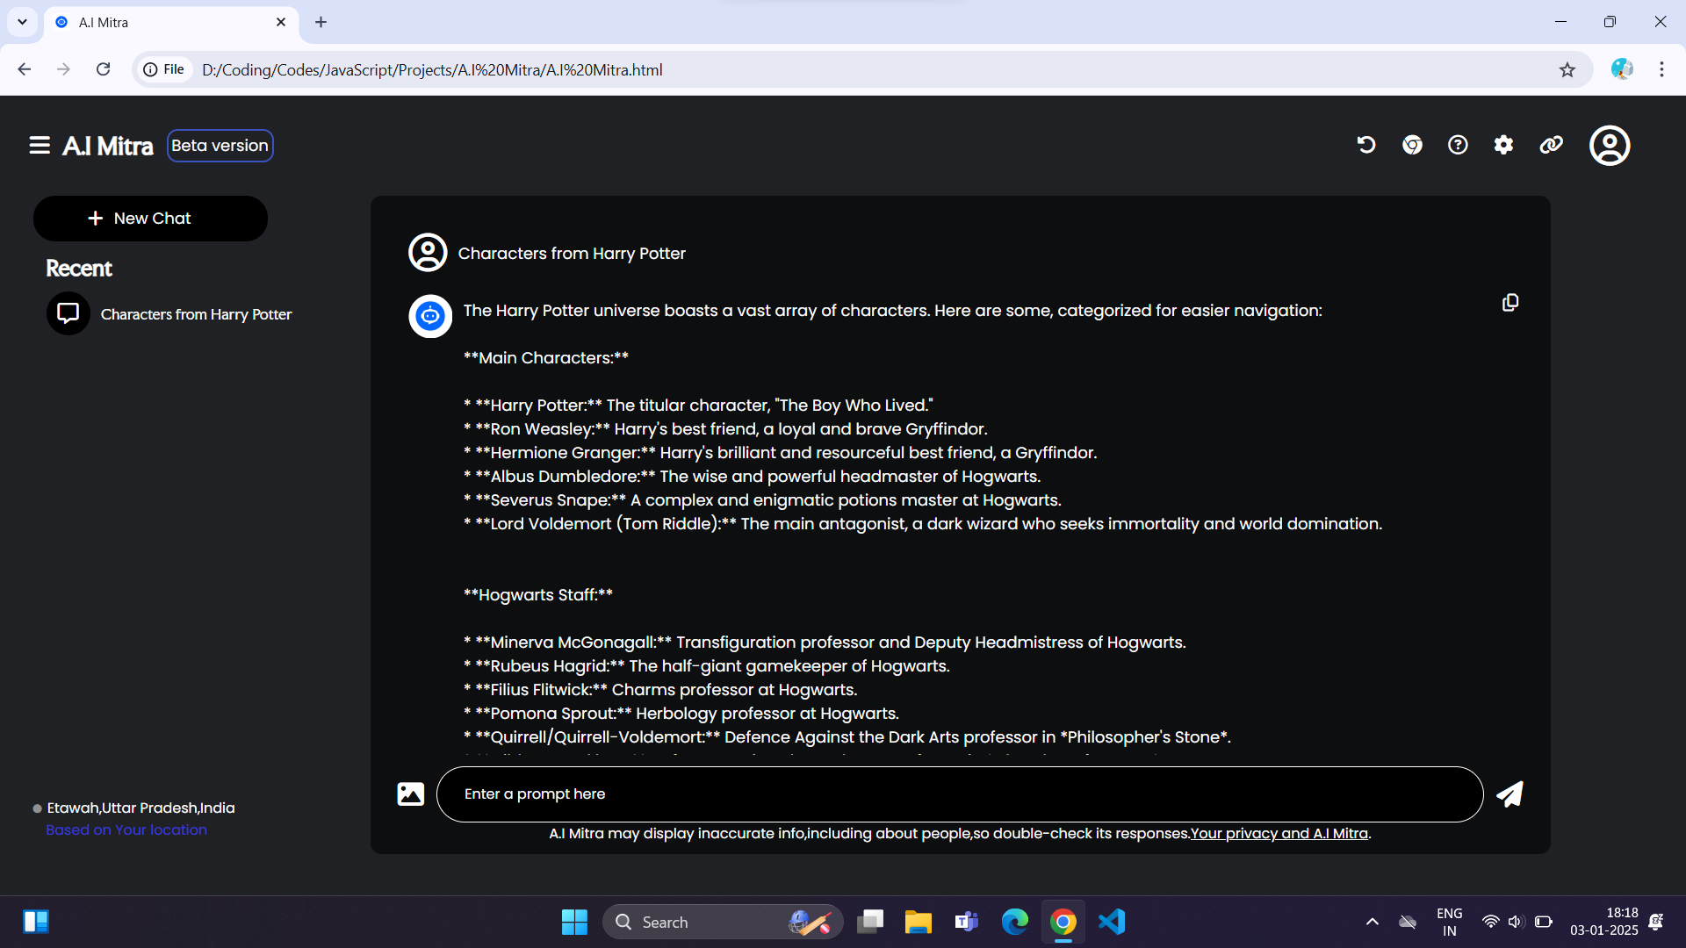Bookmark this page with star icon
Screen dimensions: 1686x948
pyautogui.click(x=1567, y=70)
